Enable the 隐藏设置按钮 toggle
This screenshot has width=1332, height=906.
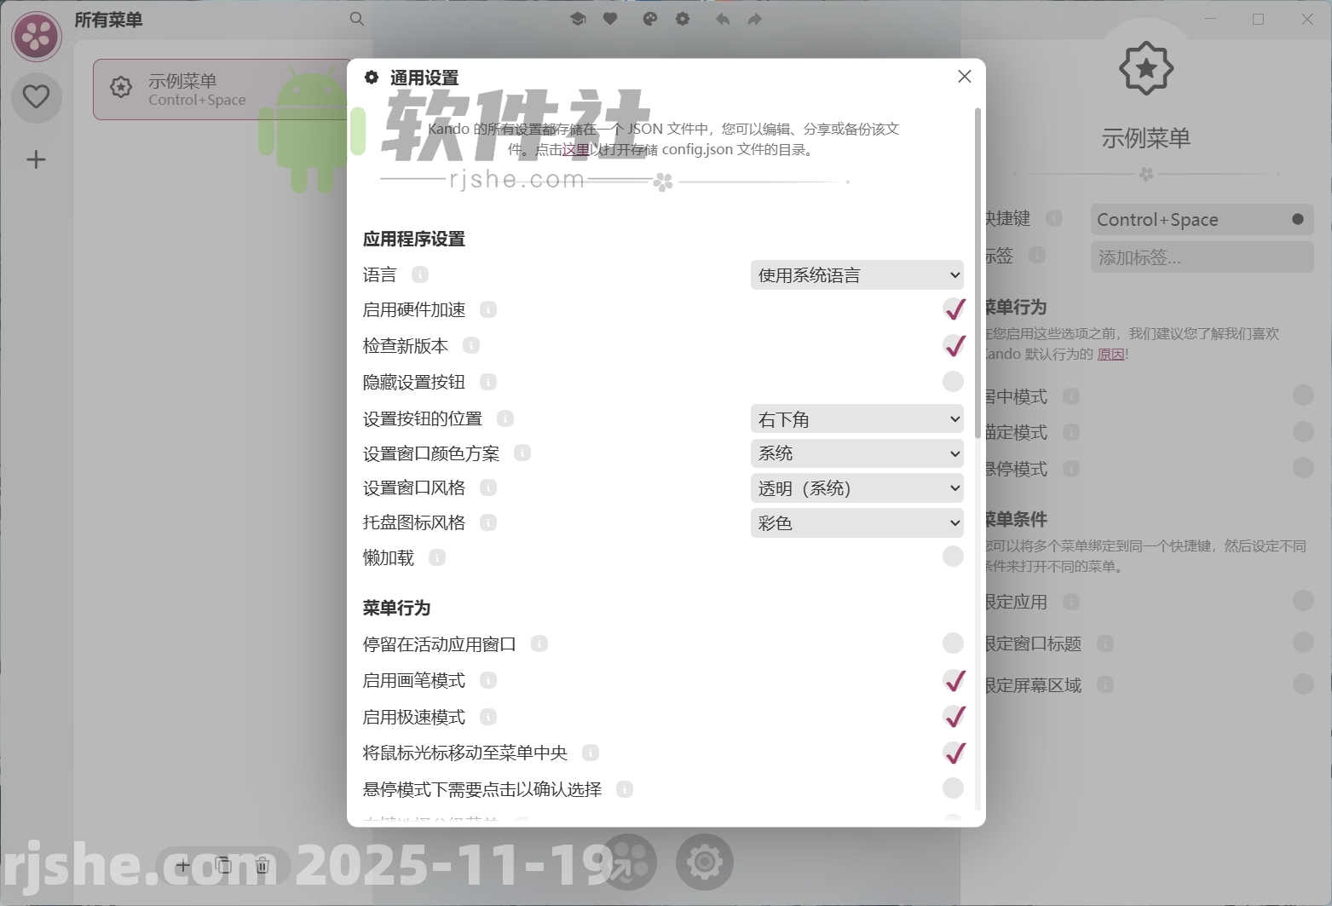pyautogui.click(x=953, y=382)
